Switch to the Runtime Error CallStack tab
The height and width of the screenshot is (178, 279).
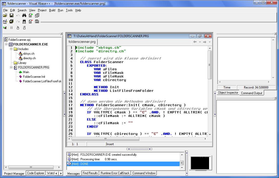(x=115, y=173)
